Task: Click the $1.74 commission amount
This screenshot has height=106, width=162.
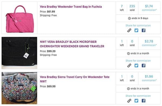Action: (149, 6)
